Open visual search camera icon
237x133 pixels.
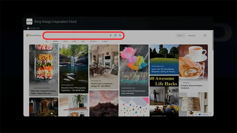coord(115,35)
